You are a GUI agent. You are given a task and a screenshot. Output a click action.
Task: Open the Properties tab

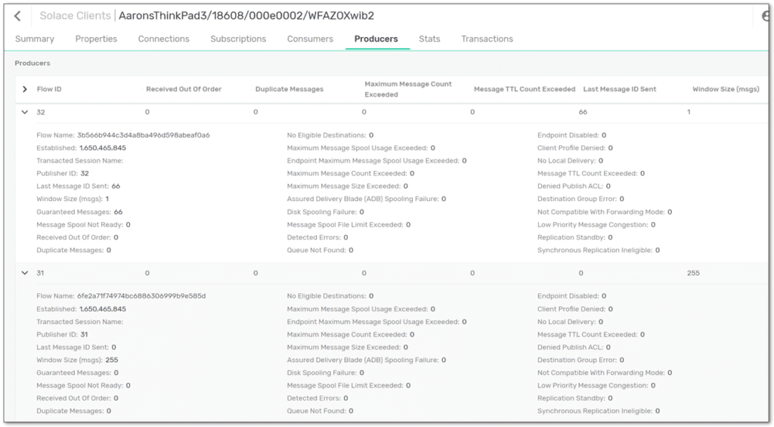pyautogui.click(x=96, y=39)
